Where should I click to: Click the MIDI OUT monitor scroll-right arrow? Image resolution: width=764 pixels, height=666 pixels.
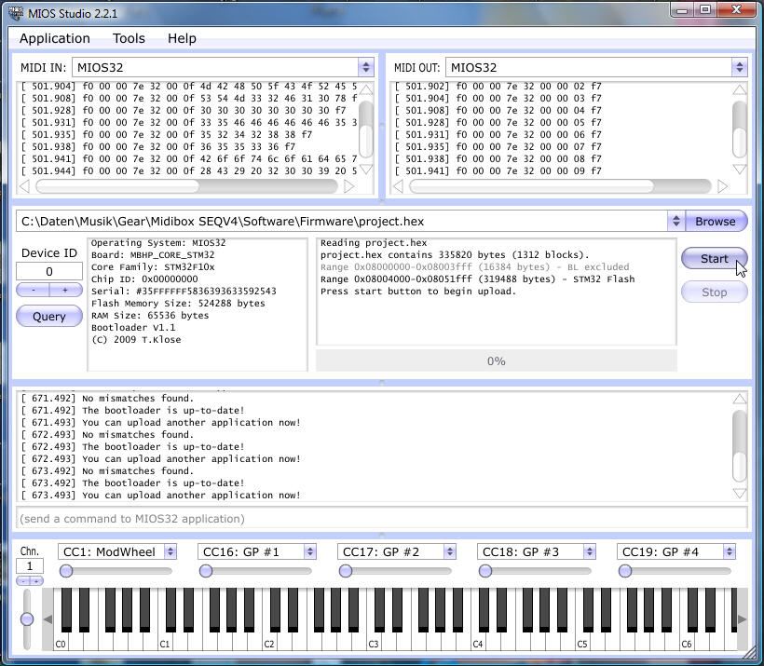coord(723,186)
